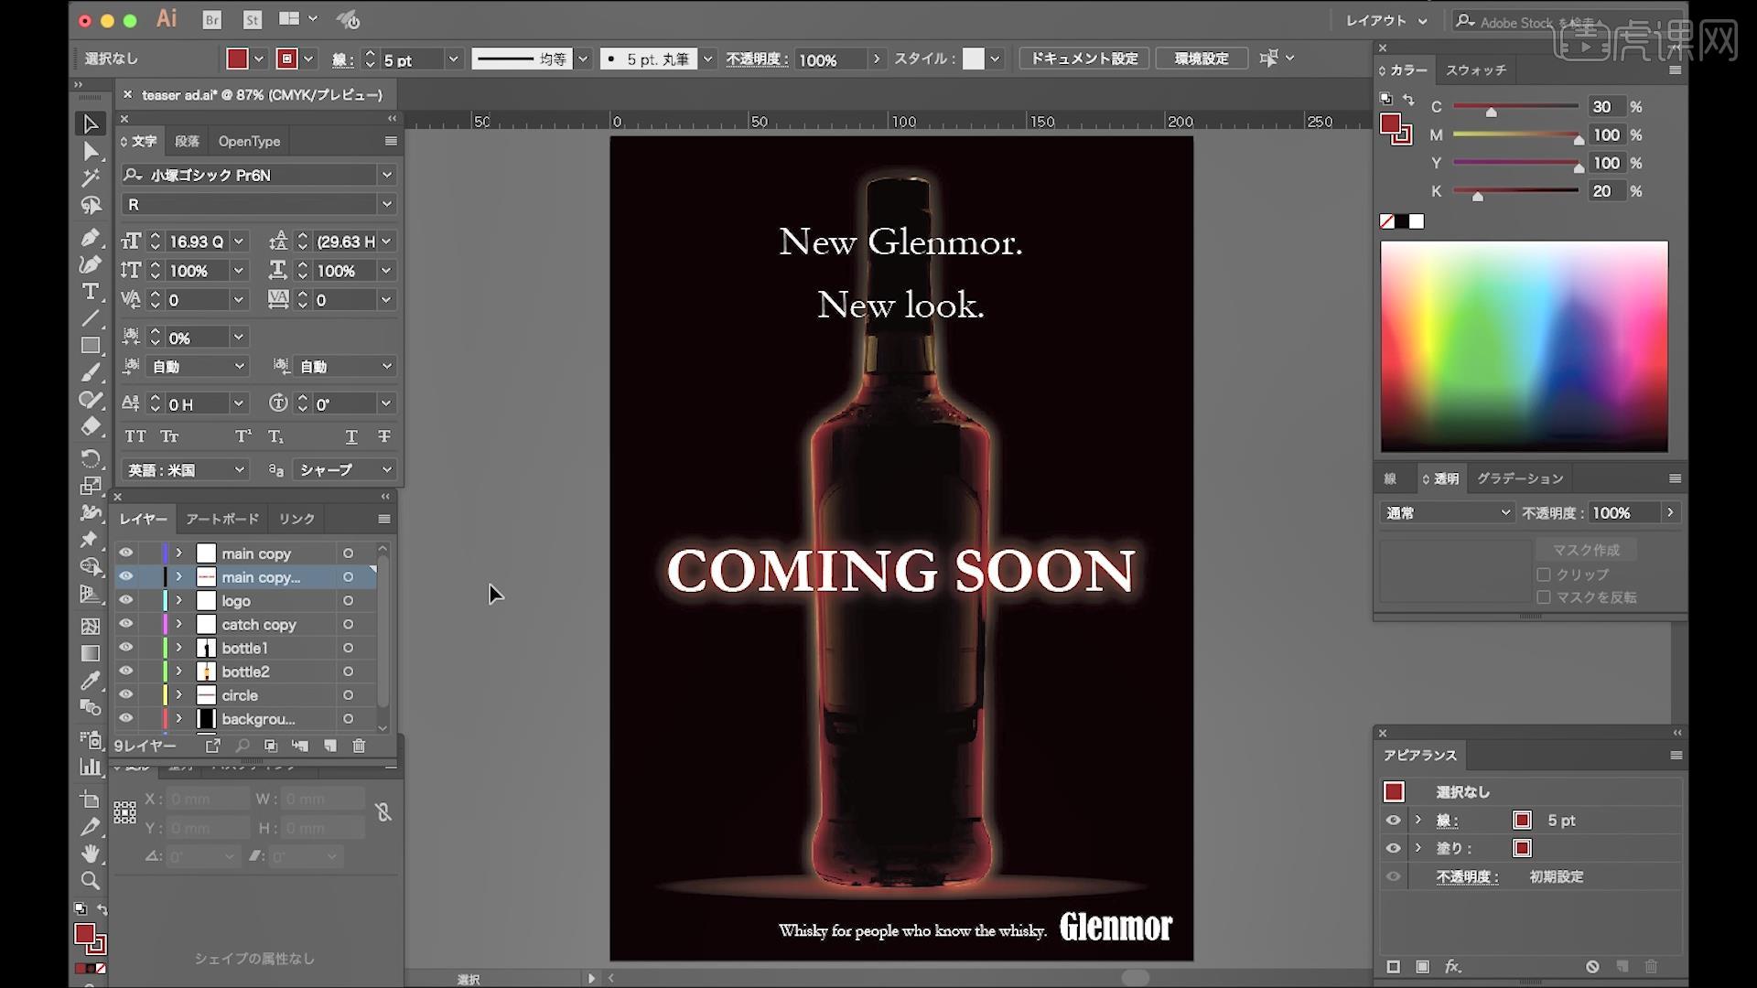Switch to the アートボード tab
Viewport: 1757px width, 988px height.
[222, 519]
